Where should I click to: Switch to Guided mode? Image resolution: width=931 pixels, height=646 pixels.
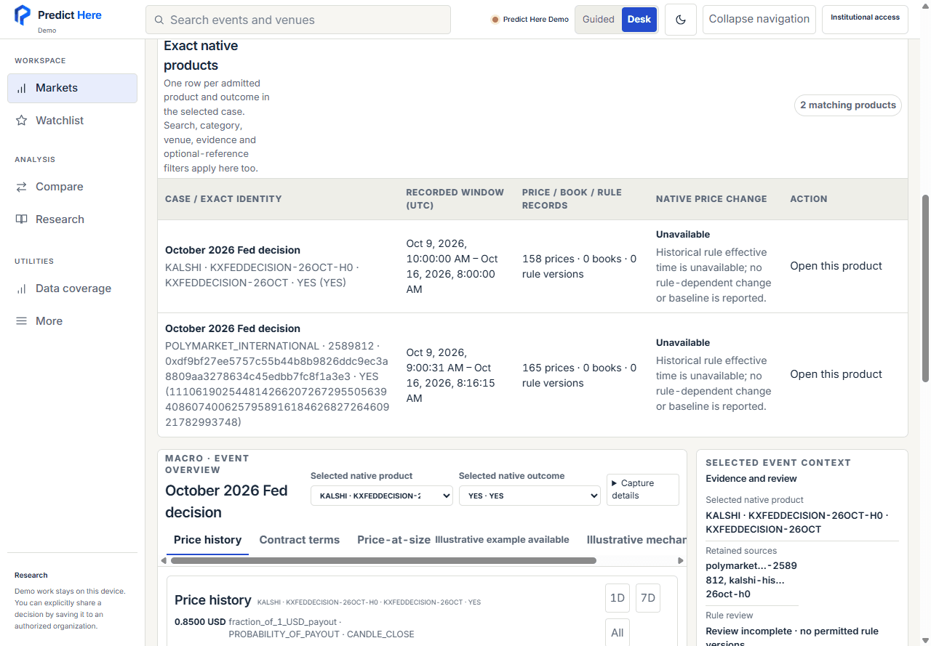pyautogui.click(x=599, y=20)
